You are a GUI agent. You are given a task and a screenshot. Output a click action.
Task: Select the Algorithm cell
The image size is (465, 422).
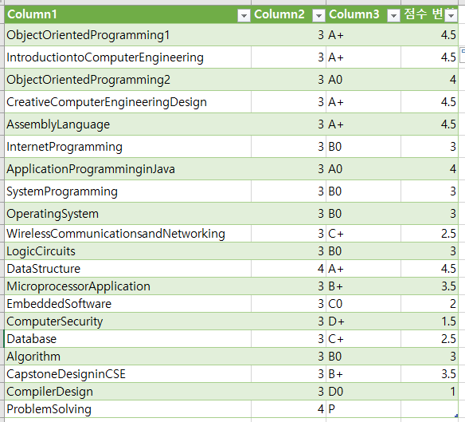[128, 357]
